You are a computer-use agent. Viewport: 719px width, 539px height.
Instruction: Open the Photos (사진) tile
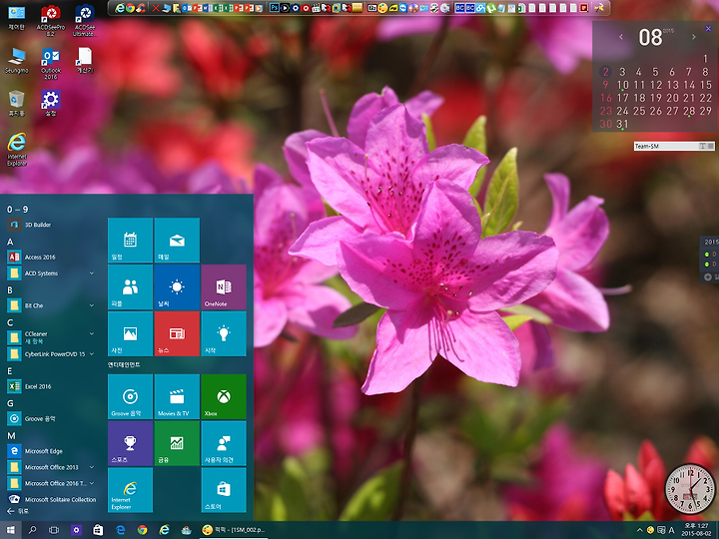(130, 333)
